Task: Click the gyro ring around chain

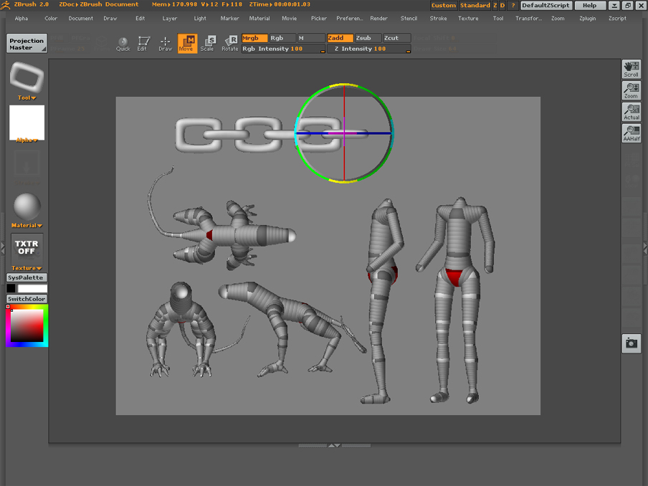Action: (x=344, y=133)
